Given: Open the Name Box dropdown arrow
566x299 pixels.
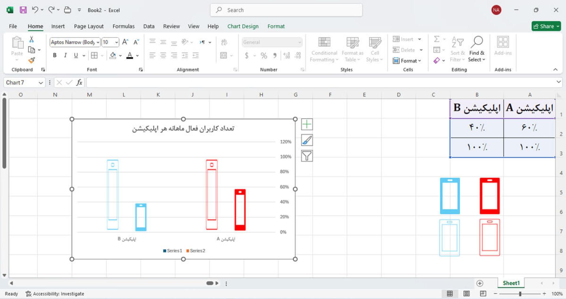Looking at the screenshot, I should point(41,83).
